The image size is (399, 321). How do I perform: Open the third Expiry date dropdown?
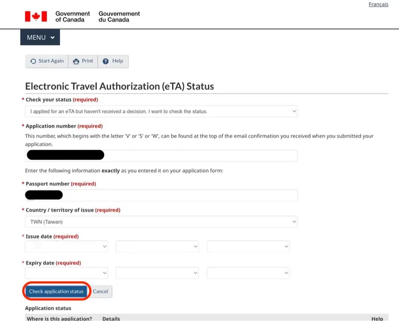pyautogui.click(x=248, y=273)
